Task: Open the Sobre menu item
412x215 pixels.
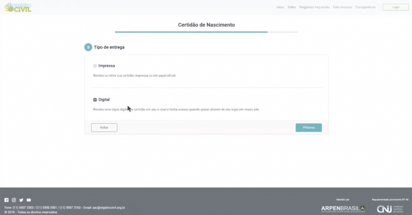Action: [x=292, y=7]
